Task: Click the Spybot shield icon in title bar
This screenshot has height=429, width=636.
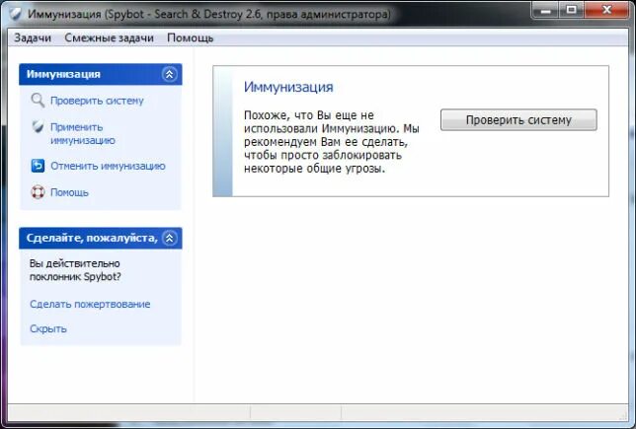Action: [x=16, y=14]
